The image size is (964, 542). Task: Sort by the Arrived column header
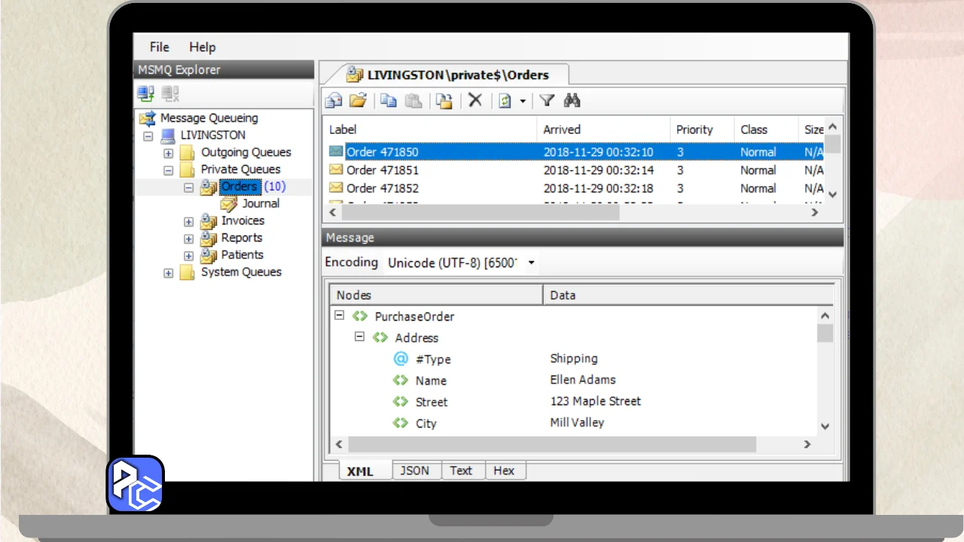tap(603, 129)
